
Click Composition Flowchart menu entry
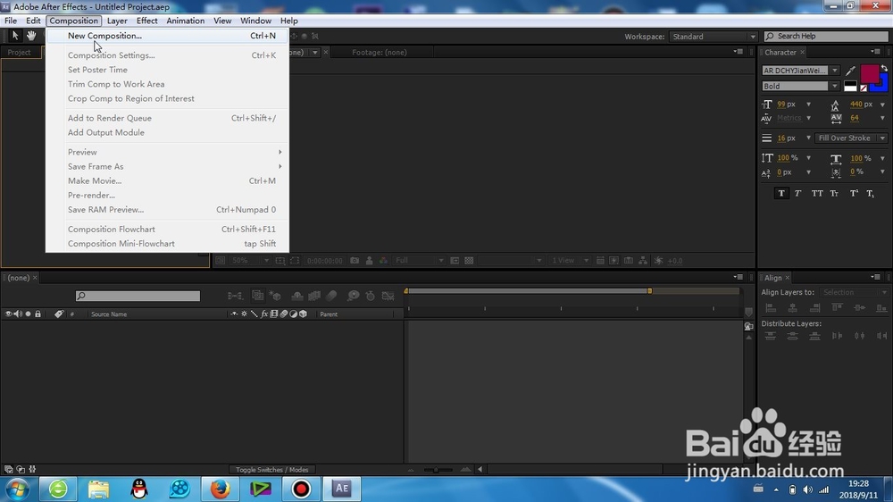(168, 229)
